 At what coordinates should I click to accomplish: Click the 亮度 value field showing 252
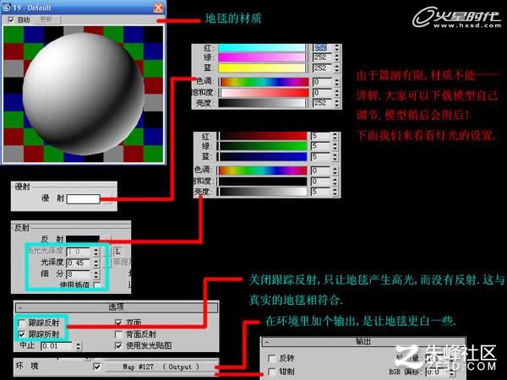click(322, 103)
